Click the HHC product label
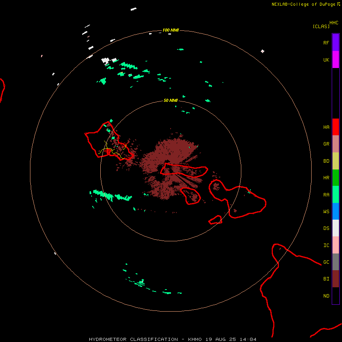Screen dimensions: 342x342 coord(334,23)
